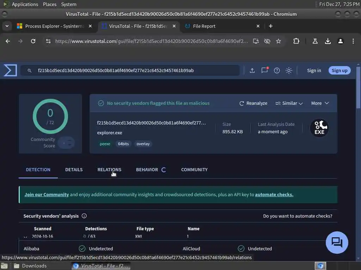Expand the 2024-10-16 scan row chevron
This screenshot has height=270, width=361.
click(25, 237)
